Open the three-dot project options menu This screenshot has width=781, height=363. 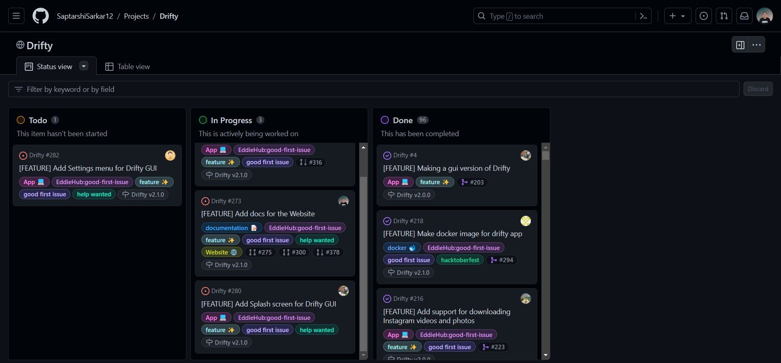[x=757, y=45]
